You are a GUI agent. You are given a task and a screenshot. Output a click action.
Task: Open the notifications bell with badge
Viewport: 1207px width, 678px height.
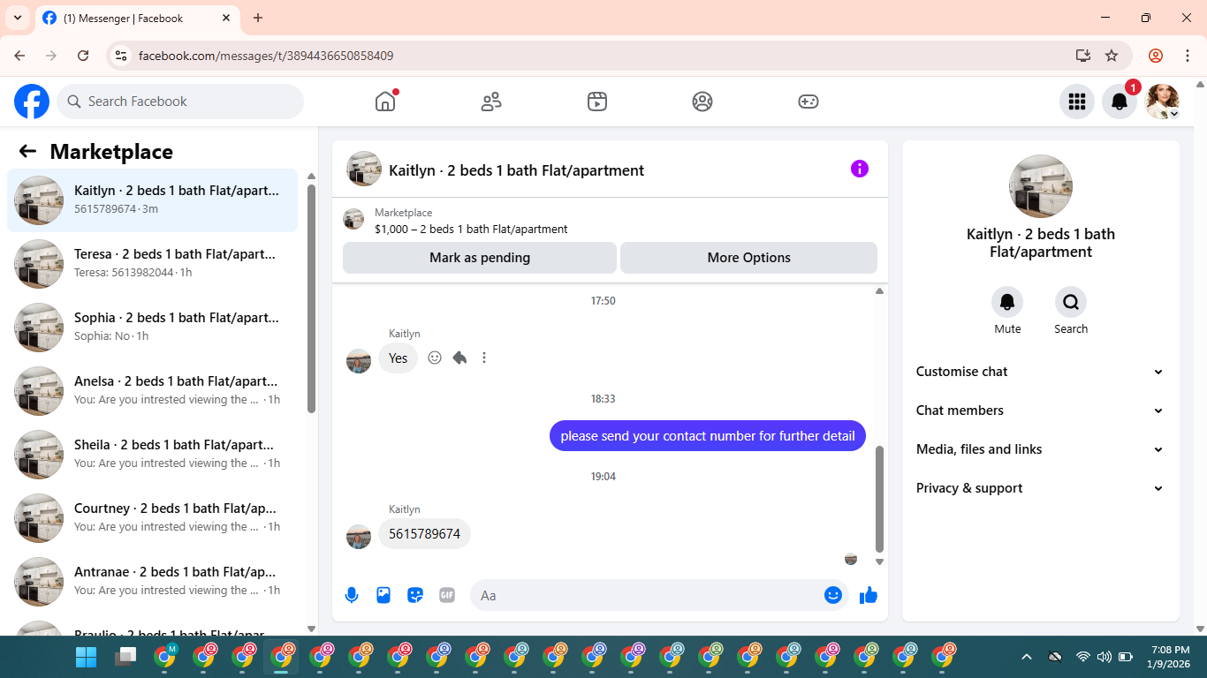(1120, 102)
